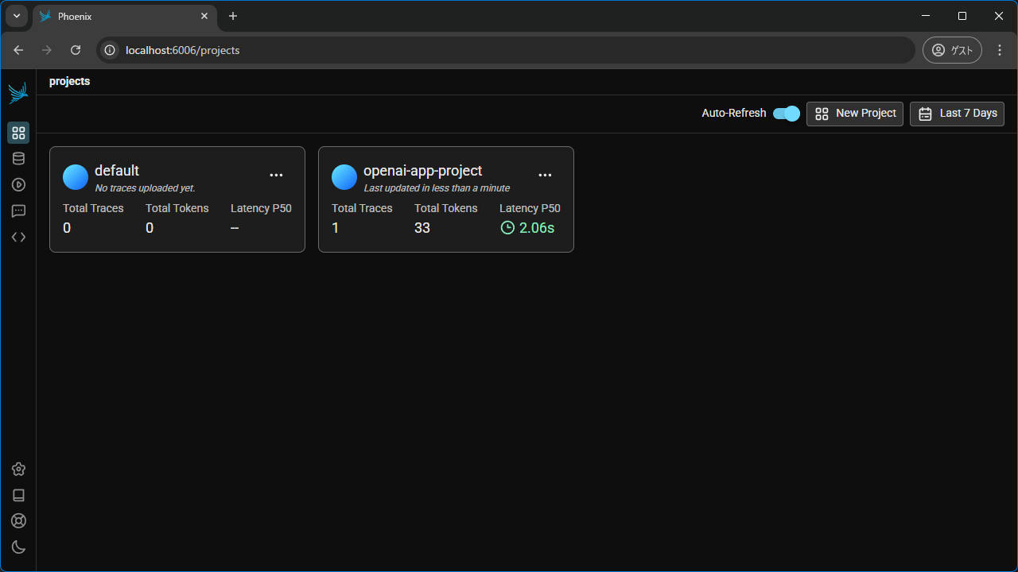Click openai-app-project's Total Traces value 1
The height and width of the screenshot is (572, 1018).
tap(336, 228)
